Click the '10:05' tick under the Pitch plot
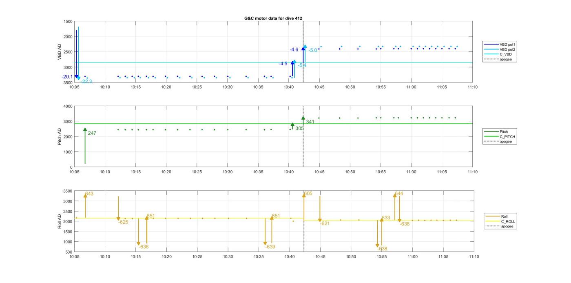Image resolution: width=571 pixels, height=283 pixels. click(74, 172)
